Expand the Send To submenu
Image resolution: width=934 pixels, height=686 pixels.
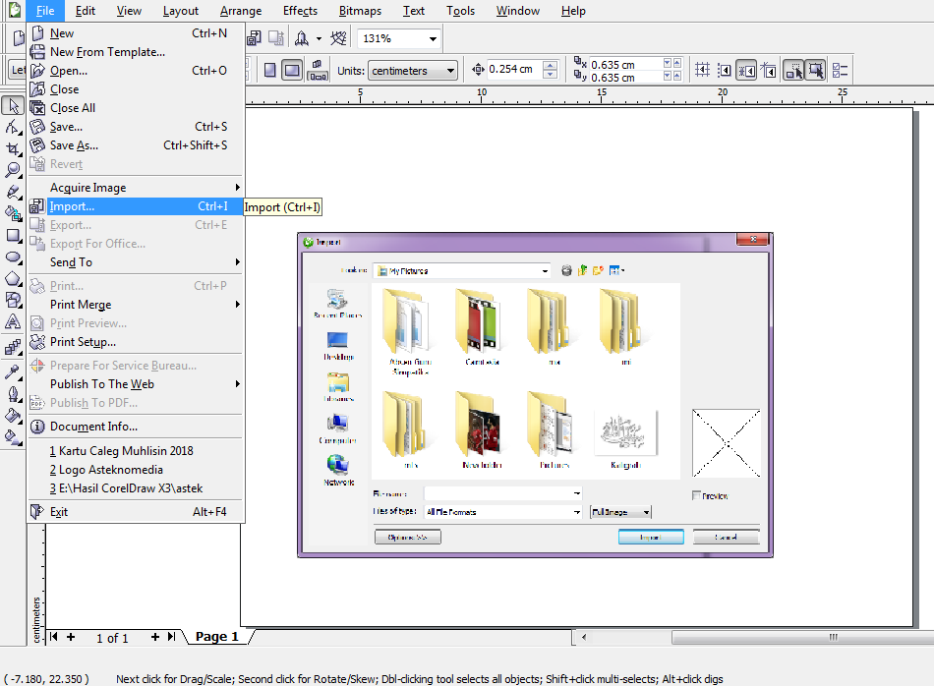click(x=137, y=262)
